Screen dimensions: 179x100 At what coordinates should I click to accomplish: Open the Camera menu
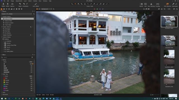click(x=35, y=1)
